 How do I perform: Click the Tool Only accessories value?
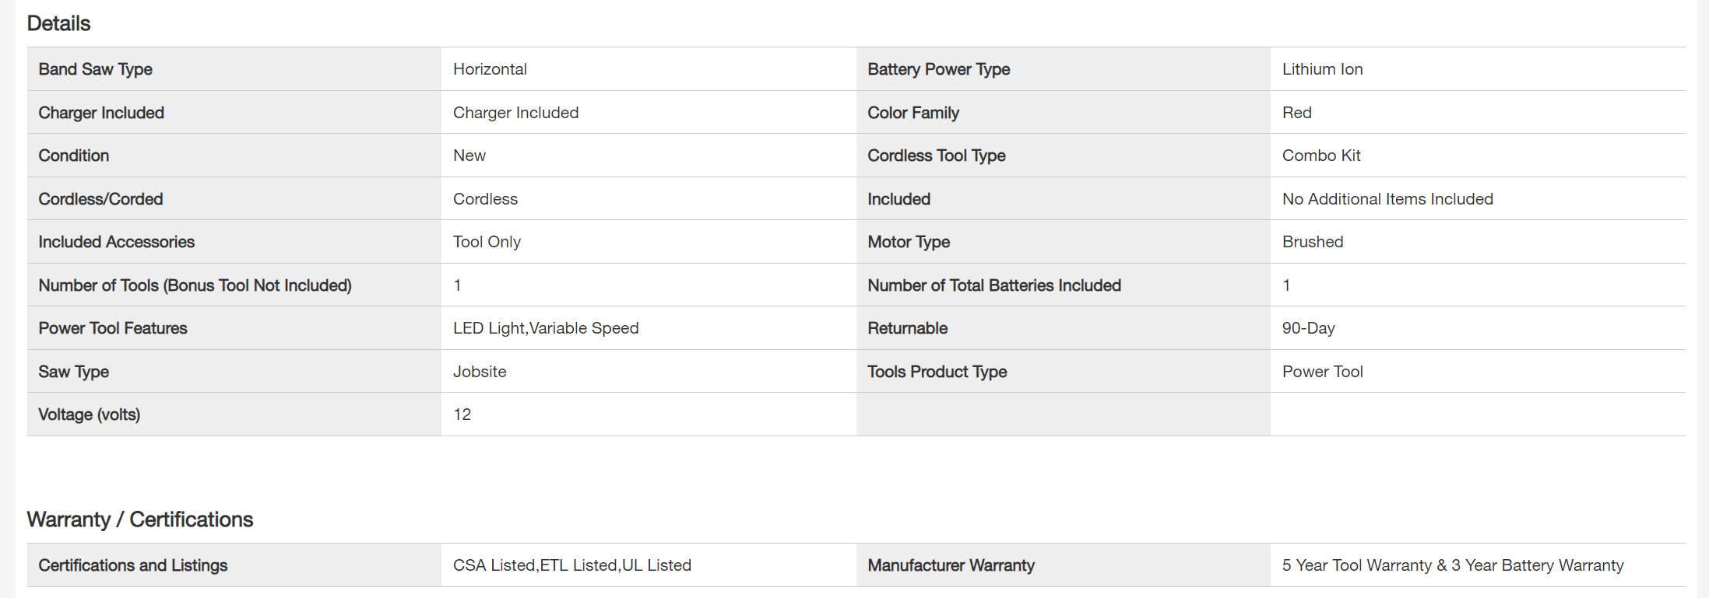tap(487, 242)
